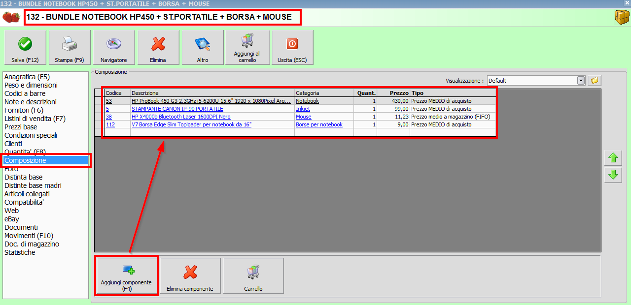Viewport: 631px width, 305px height.
Task: Move component up with green arrow
Action: (x=613, y=158)
